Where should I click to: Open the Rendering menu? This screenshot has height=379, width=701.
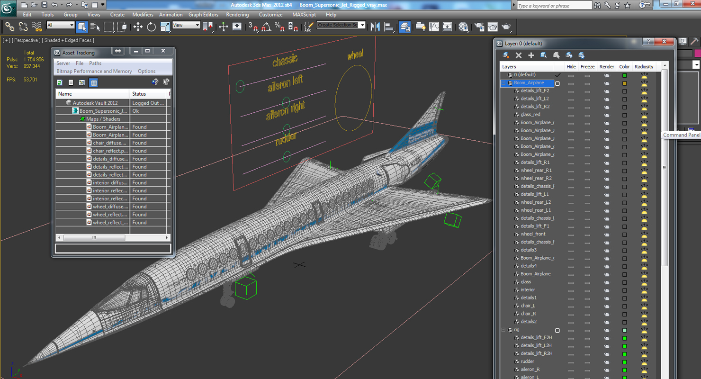point(237,15)
